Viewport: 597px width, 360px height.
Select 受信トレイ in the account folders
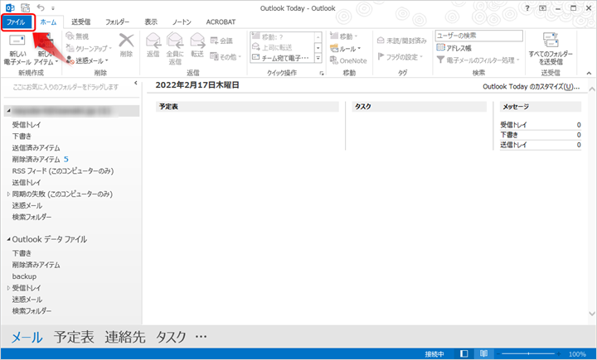[27, 125]
